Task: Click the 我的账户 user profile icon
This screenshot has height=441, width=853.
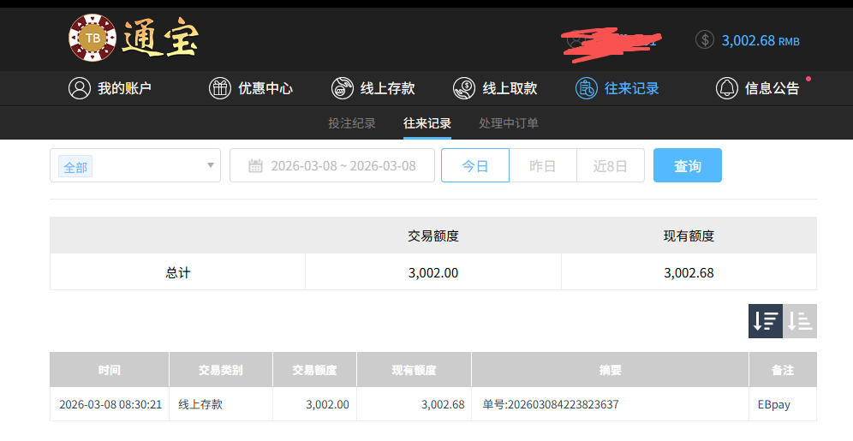Action: 80,88
